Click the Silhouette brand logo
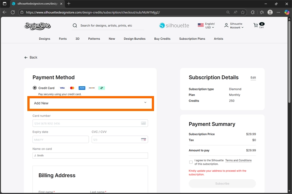The width and height of the screenshot is (292, 194). click(174, 25)
